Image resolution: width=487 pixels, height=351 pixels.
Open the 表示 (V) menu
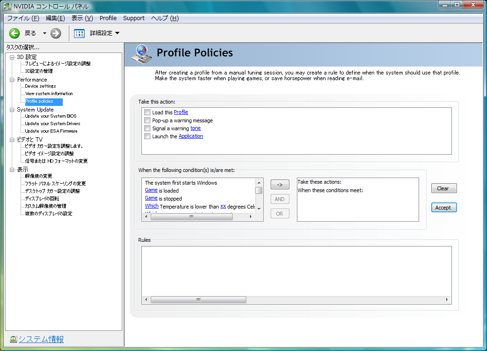82,18
